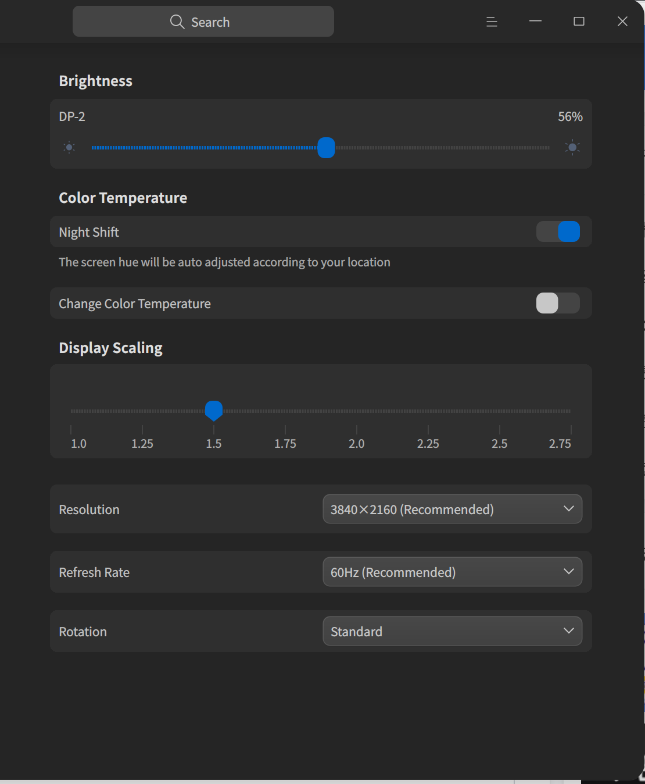
Task: Click the high brightness sun icon
Action: coord(572,147)
